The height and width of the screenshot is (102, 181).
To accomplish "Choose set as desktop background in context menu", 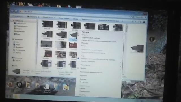I will point(99,41).
